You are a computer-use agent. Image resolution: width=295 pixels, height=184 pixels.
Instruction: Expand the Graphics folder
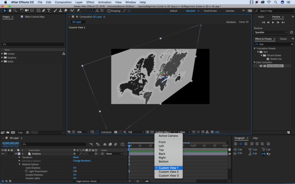pyautogui.click(x=2, y=58)
